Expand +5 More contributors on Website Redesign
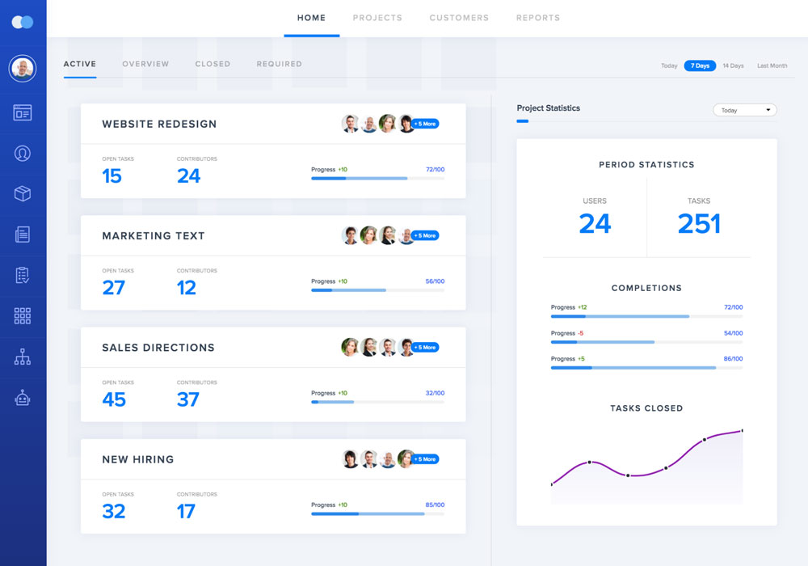 tap(425, 124)
